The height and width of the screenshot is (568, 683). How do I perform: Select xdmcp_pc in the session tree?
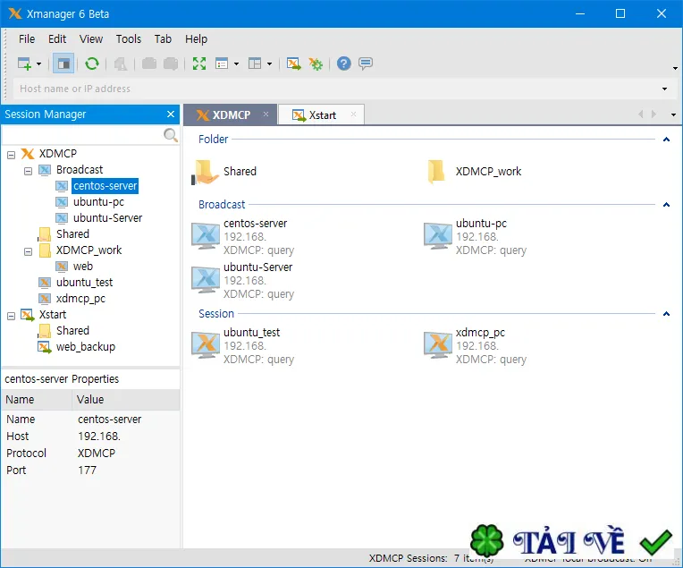80,299
